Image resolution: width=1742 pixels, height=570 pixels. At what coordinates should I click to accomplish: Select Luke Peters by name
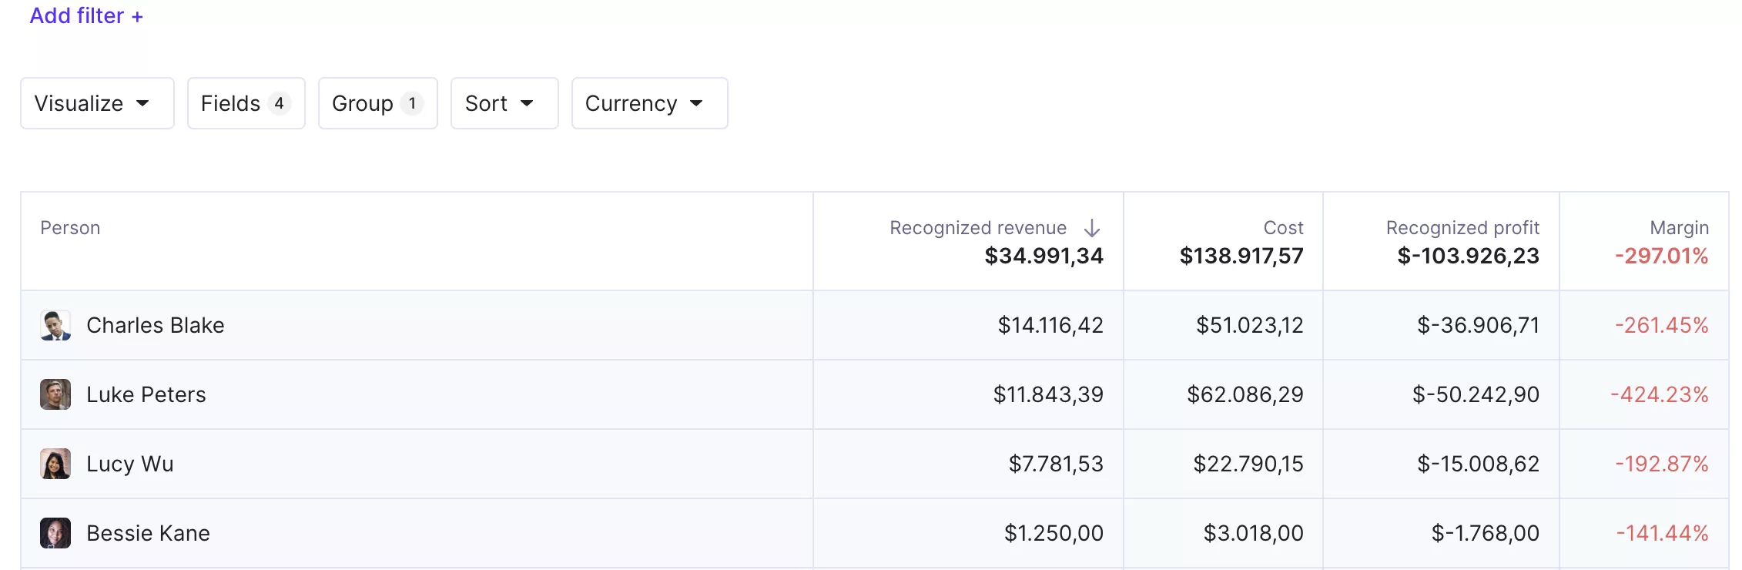pos(146,394)
